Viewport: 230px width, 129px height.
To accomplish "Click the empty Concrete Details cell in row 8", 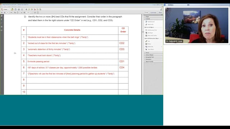I will [72, 80].
